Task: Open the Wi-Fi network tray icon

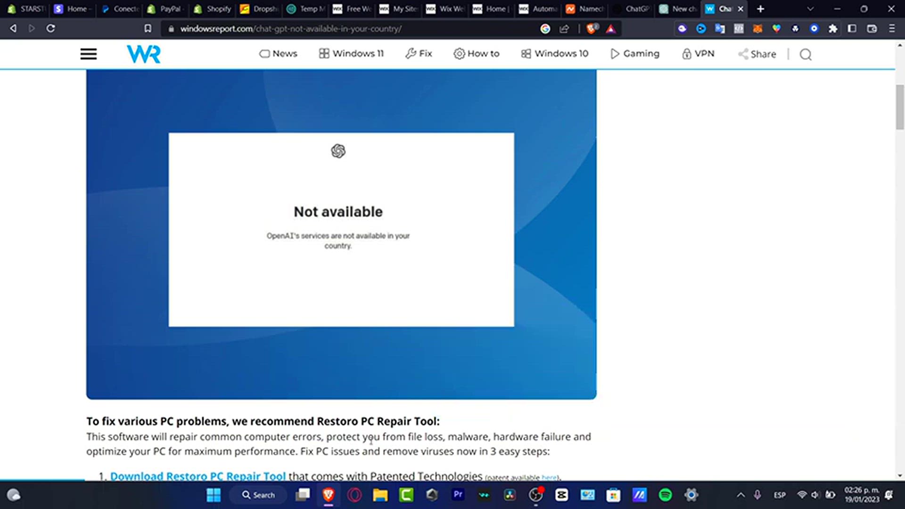Action: (x=802, y=495)
